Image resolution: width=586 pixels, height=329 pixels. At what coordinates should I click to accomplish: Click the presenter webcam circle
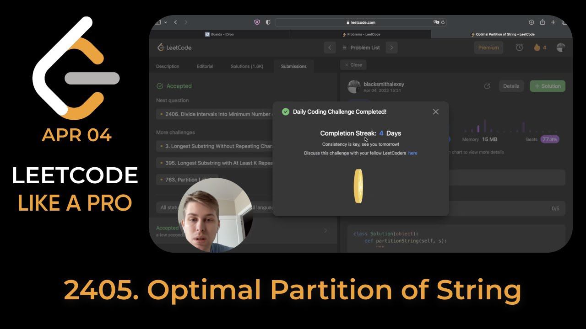215,215
